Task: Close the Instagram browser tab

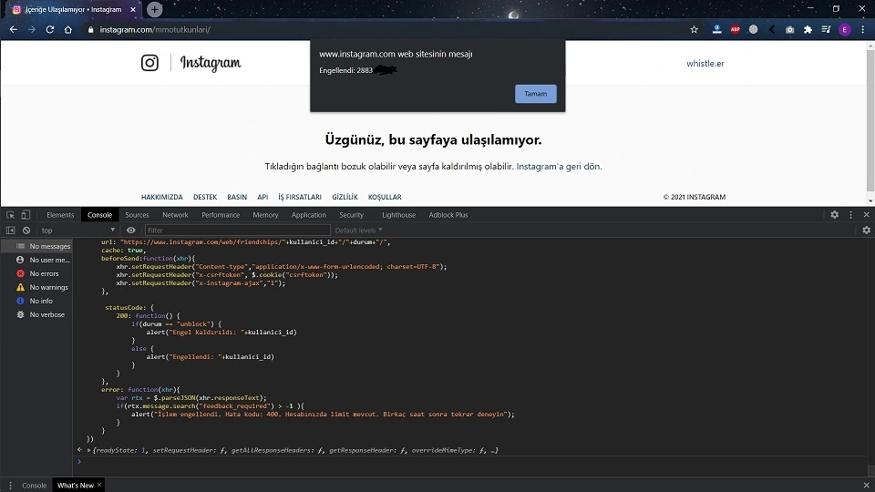Action: coord(133,9)
